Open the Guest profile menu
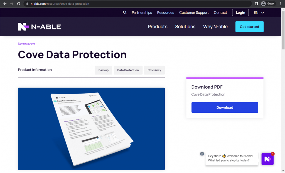285x173 pixels. click(268, 4)
